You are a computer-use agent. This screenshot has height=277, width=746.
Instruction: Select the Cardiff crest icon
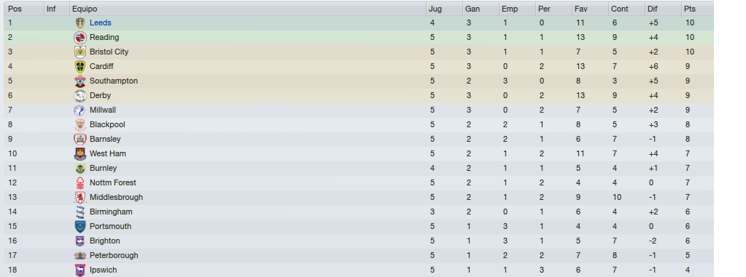[x=80, y=66]
